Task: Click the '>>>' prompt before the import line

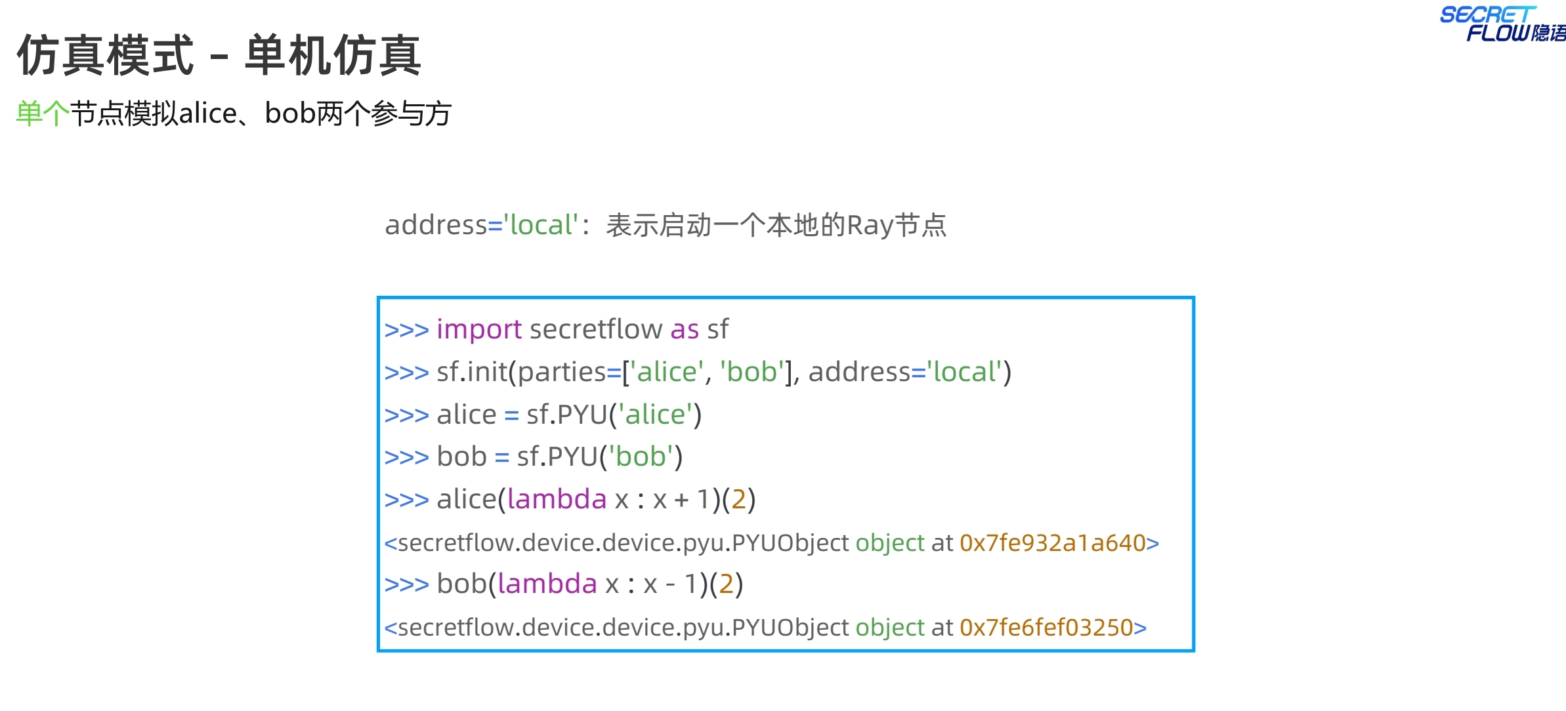Action: click(406, 329)
